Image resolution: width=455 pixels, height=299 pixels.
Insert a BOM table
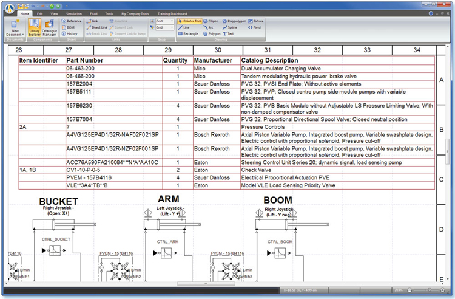pos(68,27)
